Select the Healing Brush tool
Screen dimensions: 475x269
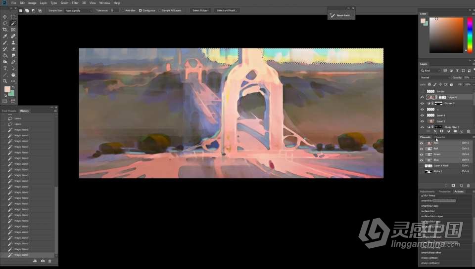[13, 36]
